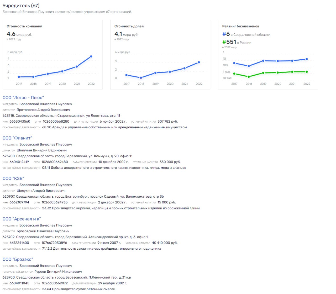Click the Стоимость долей card title
Screen dimensions: 336x294
129,26
